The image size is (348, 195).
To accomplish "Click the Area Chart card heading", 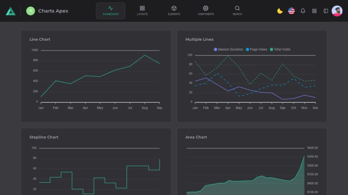I will (x=196, y=137).
